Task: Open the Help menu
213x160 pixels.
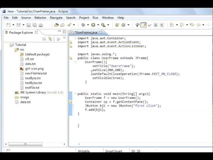Action: (120, 18)
